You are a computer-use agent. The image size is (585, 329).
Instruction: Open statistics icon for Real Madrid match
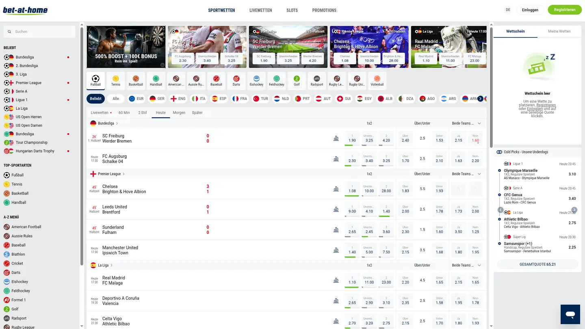[336, 280]
